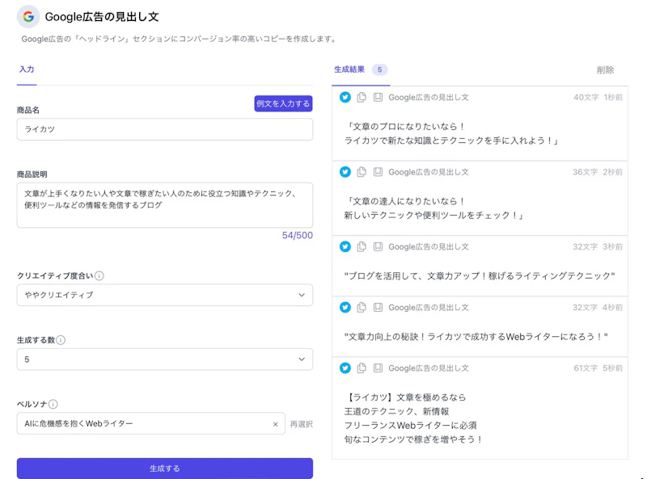Open the ペルソナ info tooltip
The width and height of the screenshot is (647, 479).
[x=53, y=404]
